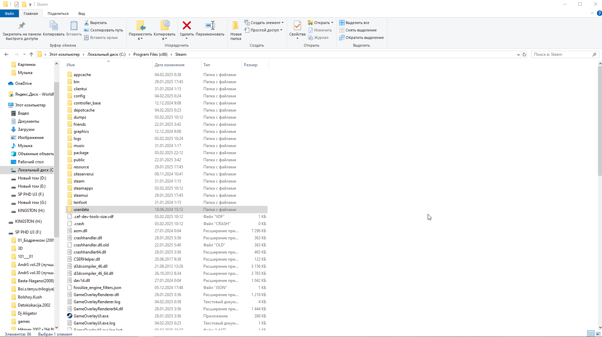602x337 pixels.
Task: Select Рабочий стол in navigation pane
Action: 30,162
